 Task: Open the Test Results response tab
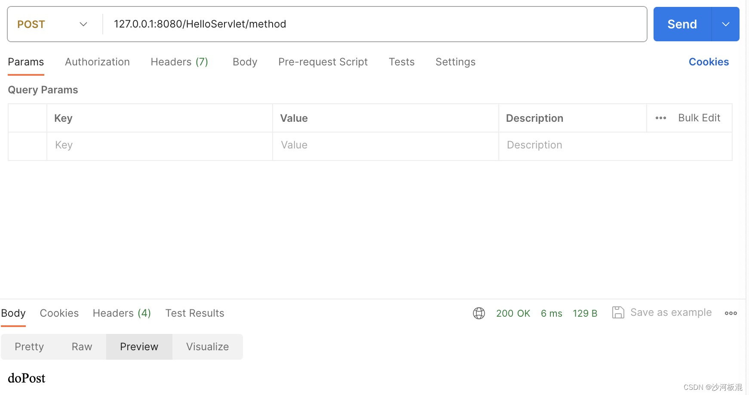coord(194,313)
